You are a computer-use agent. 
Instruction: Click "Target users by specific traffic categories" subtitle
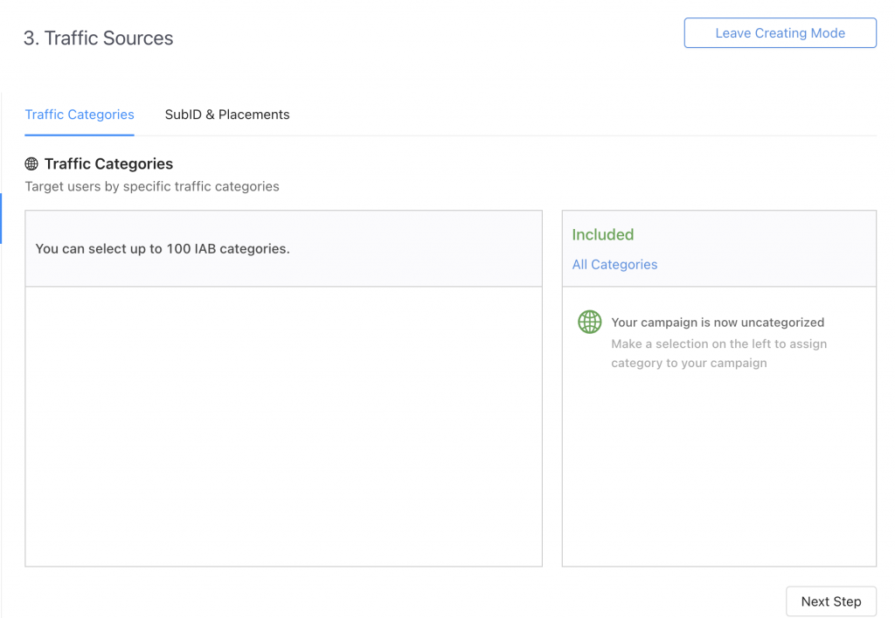pos(152,186)
